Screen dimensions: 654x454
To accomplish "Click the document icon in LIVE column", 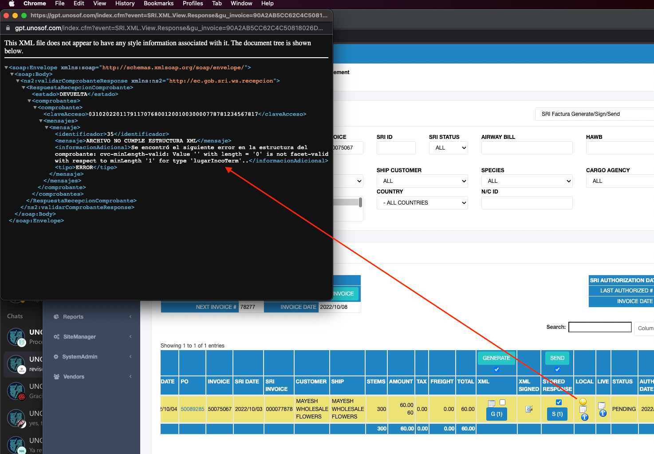I will [602, 405].
